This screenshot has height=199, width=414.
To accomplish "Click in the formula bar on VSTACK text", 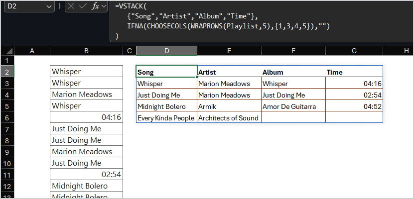I will pos(132,6).
